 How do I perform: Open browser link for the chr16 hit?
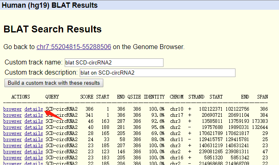click(x=12, y=157)
